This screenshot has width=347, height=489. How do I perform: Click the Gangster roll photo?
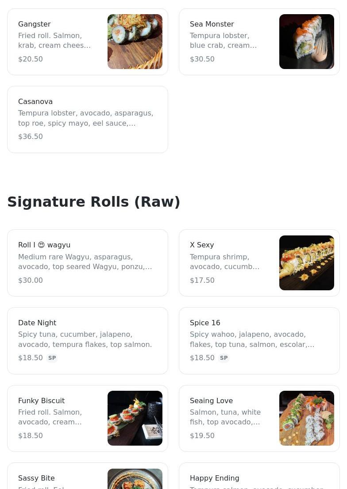pos(135,42)
